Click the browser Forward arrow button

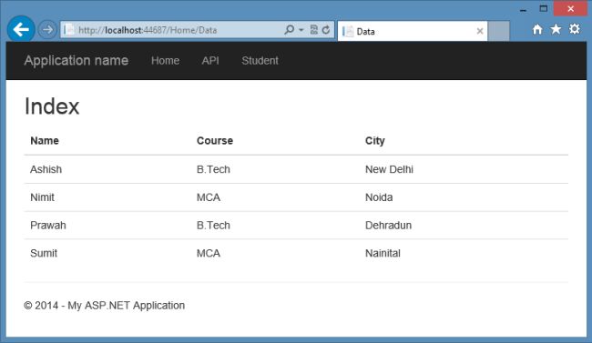[47, 29]
